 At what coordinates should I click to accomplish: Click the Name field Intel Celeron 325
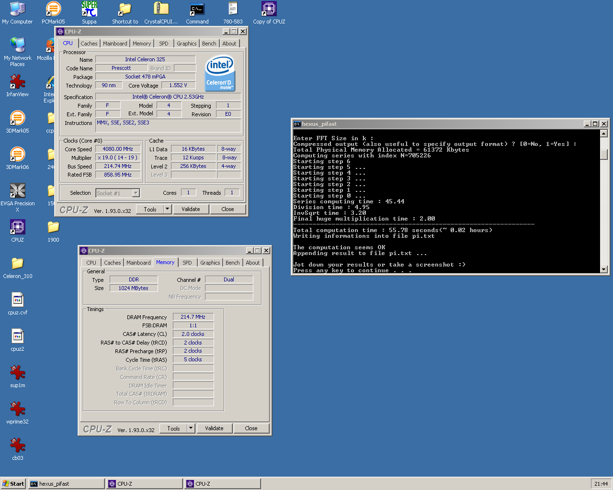tap(145, 59)
